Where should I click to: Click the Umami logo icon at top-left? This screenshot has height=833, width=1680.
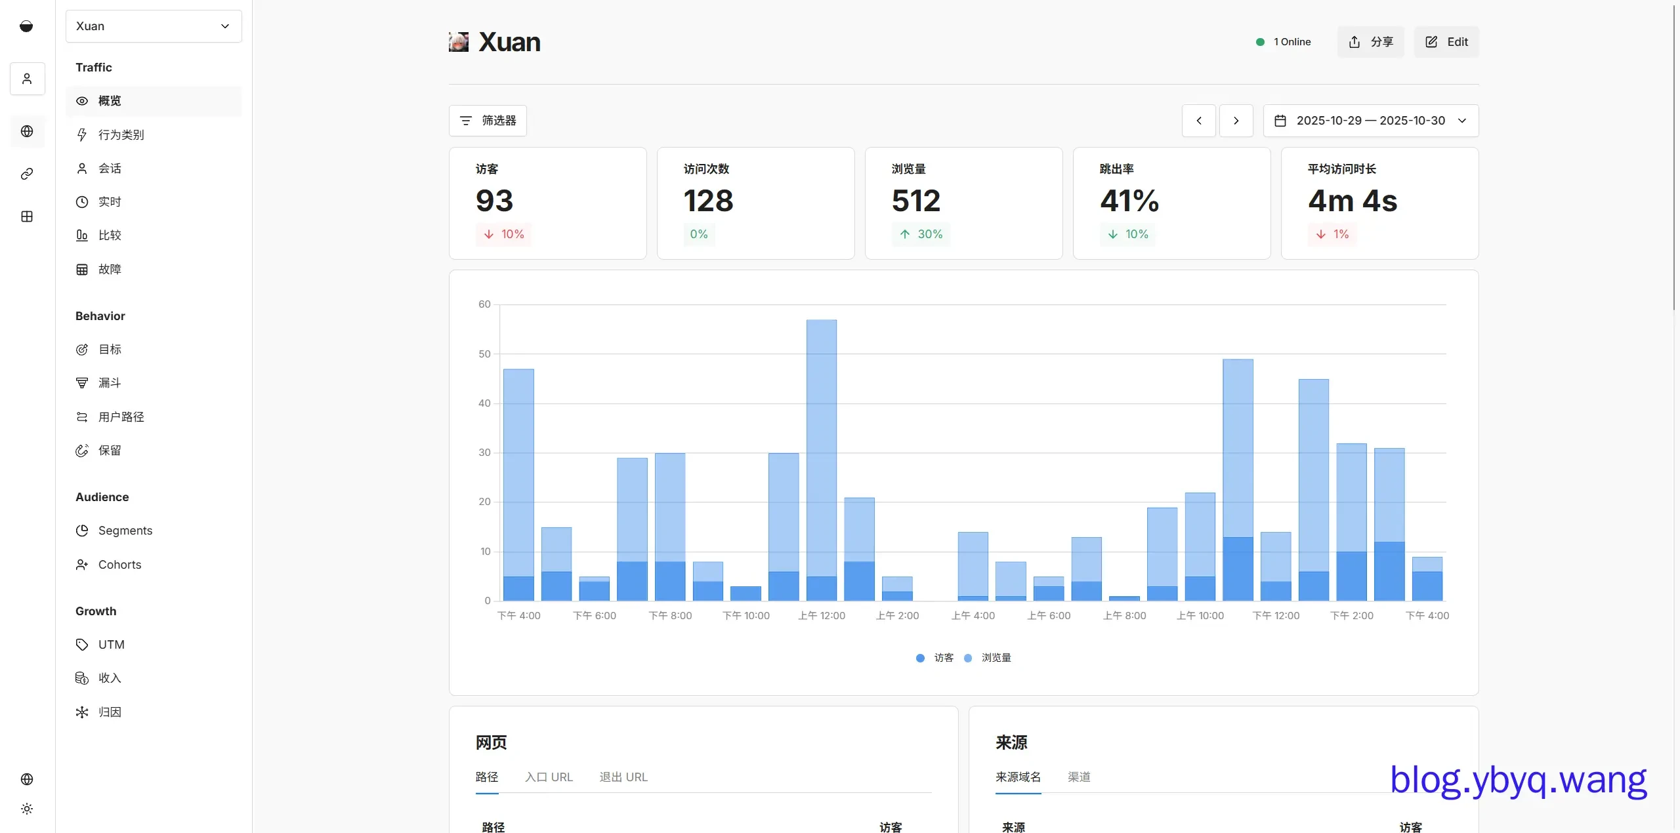(x=26, y=26)
